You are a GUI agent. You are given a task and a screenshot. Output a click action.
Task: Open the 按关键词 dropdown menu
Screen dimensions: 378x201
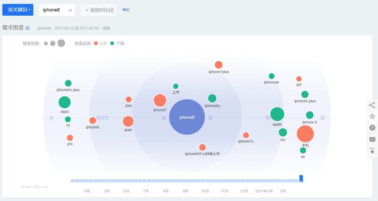click(x=17, y=10)
